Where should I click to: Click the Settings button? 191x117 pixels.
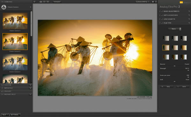click(x=15, y=115)
